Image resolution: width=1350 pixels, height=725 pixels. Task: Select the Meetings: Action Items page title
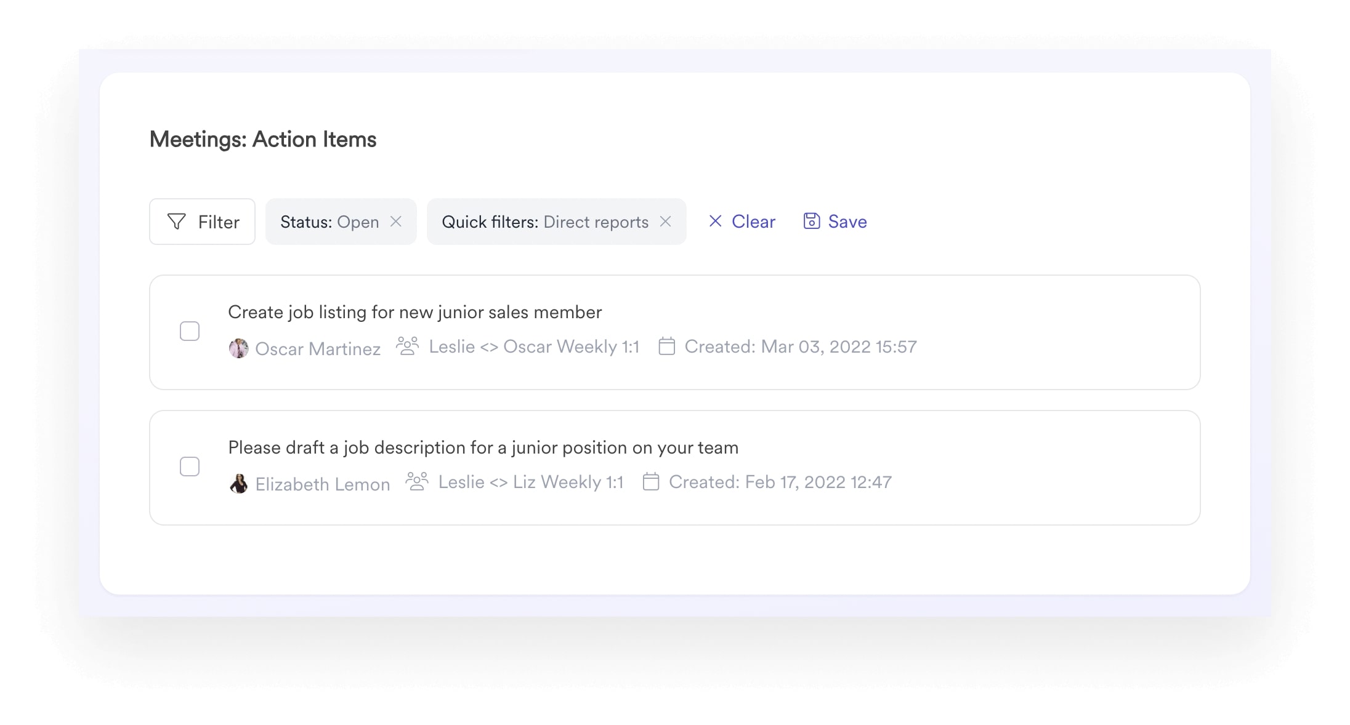coord(264,139)
